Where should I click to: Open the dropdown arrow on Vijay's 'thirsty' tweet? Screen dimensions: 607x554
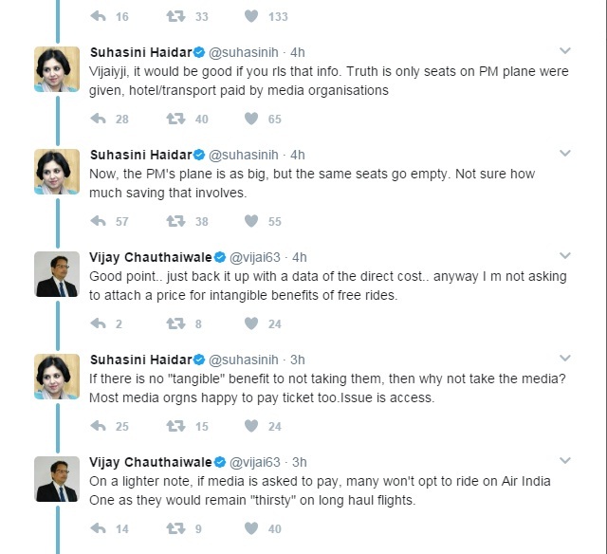(x=565, y=461)
